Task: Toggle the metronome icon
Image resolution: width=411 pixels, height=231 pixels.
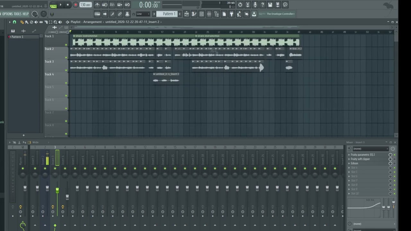Action: click(x=97, y=5)
